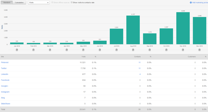208x112 pixels.
Task: Click the calendar icon under Mar 2016
Action: pyautogui.click(x=50, y=50)
